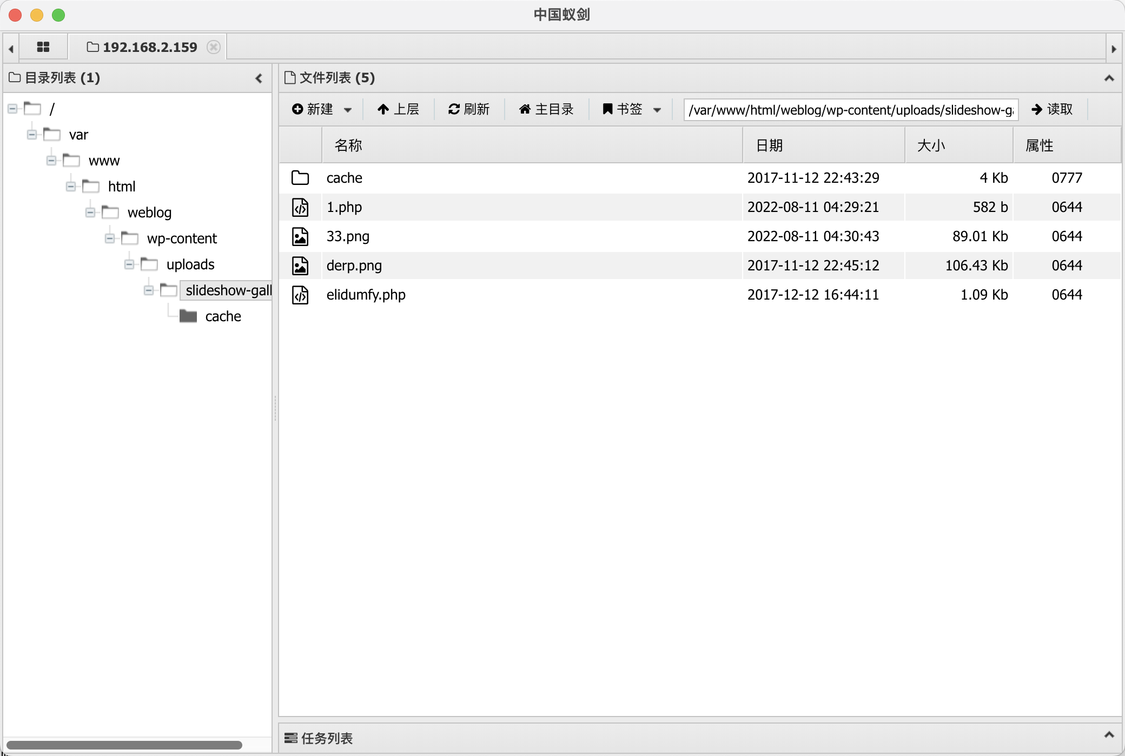This screenshot has width=1125, height=756.
Task: Expand the task list panel chevron
Action: pos(1109,735)
